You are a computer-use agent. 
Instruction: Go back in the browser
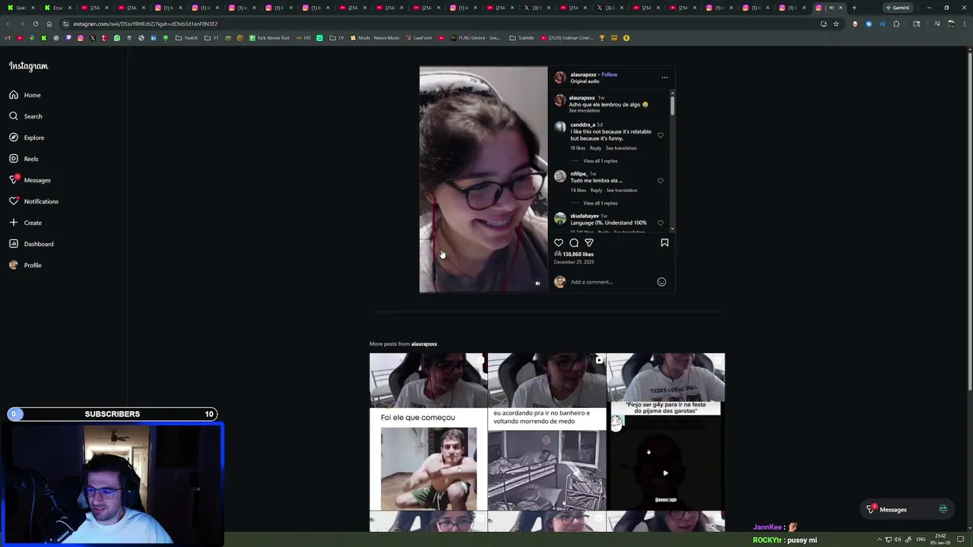(8, 24)
